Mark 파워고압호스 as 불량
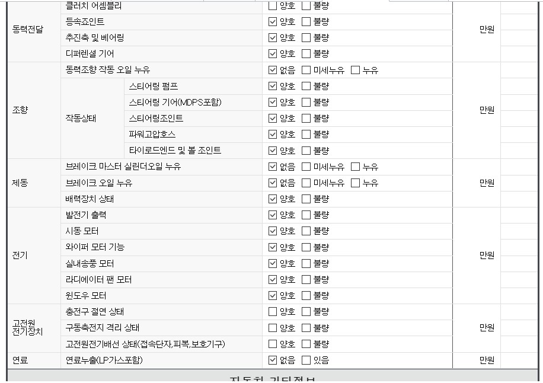 point(306,135)
